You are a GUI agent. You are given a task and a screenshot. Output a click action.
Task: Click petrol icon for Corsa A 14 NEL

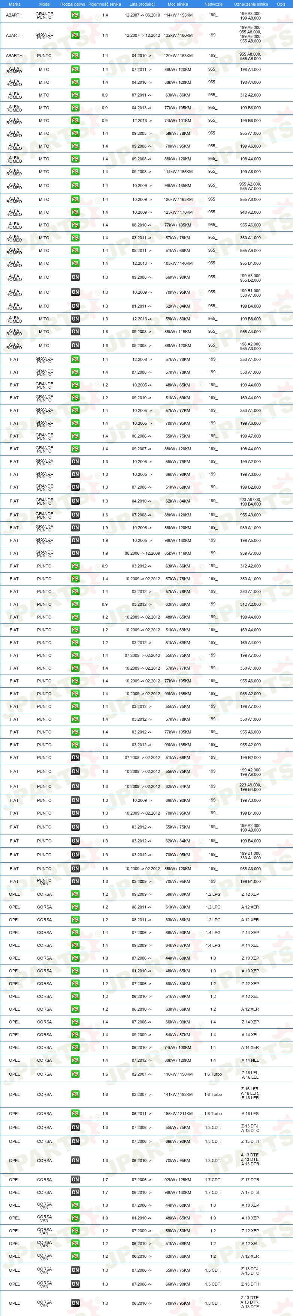(x=75, y=1060)
